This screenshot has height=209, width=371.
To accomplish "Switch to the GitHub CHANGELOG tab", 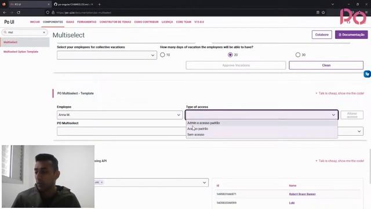I will pyautogui.click(x=73, y=4).
